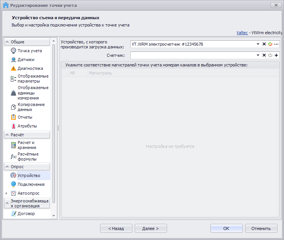Viewport: 284px width, 240px height.
Task: Click the Отменить button
Action: pos(261,228)
